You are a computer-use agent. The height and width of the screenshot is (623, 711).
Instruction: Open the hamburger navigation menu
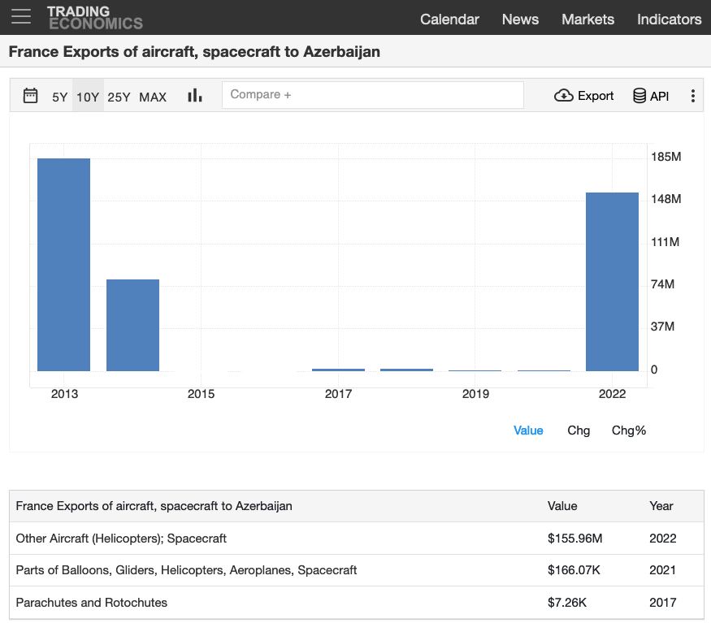tap(21, 17)
